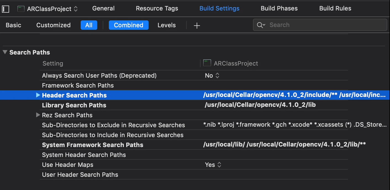Select the User Header Search Paths row

194,175
